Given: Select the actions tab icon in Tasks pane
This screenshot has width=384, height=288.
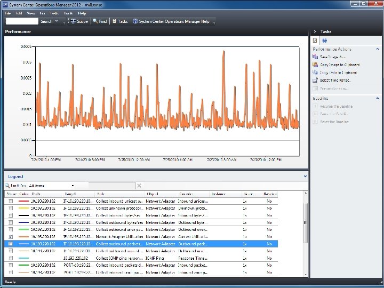Looking at the screenshot, I should (315, 41).
